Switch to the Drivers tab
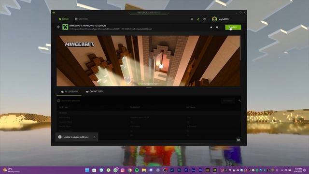 [x=81, y=19]
